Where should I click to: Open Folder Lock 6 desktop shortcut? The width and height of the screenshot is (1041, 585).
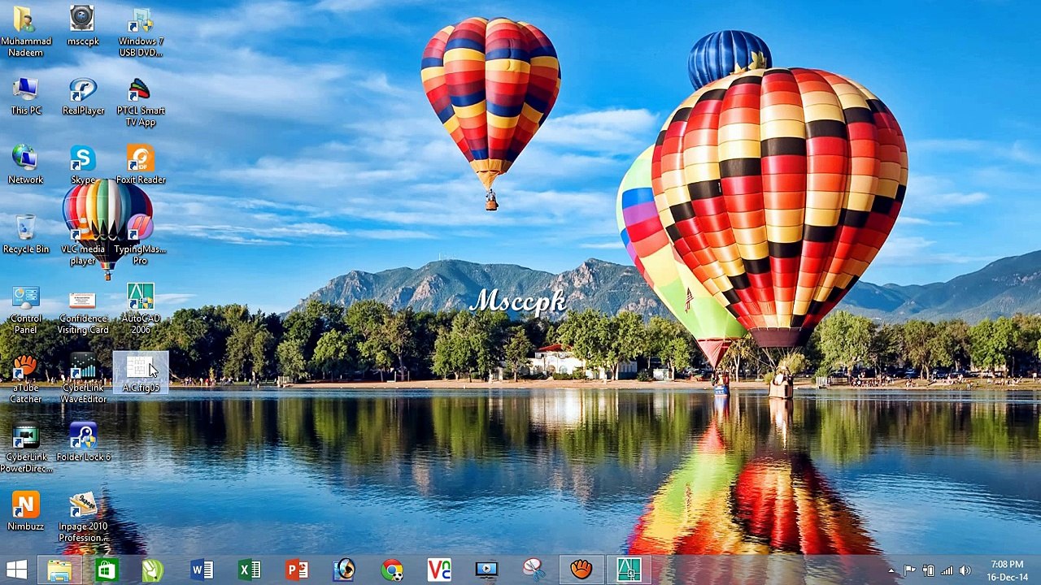click(82, 441)
